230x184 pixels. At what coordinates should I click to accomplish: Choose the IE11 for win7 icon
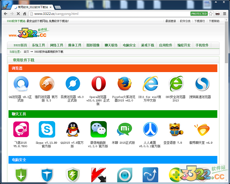151,84
